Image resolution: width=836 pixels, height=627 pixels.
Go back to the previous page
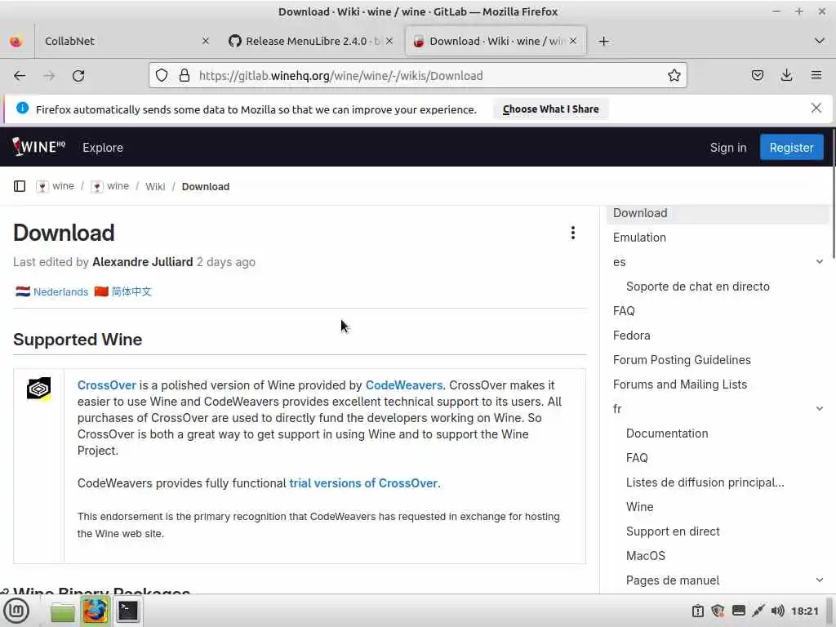click(x=20, y=76)
